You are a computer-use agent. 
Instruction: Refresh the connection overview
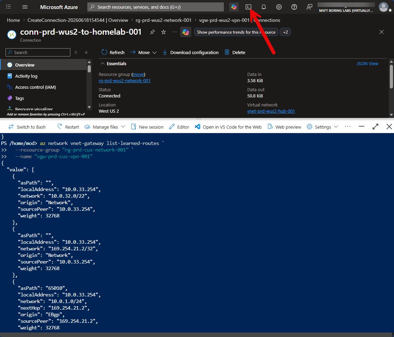coord(113,52)
